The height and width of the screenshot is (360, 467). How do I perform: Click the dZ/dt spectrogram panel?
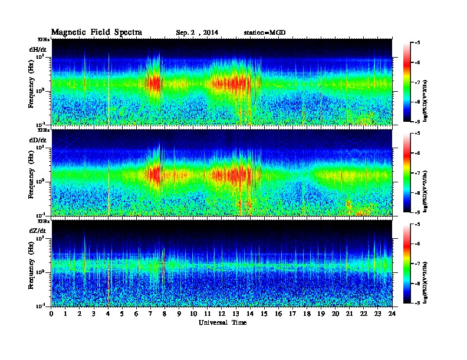222,264
